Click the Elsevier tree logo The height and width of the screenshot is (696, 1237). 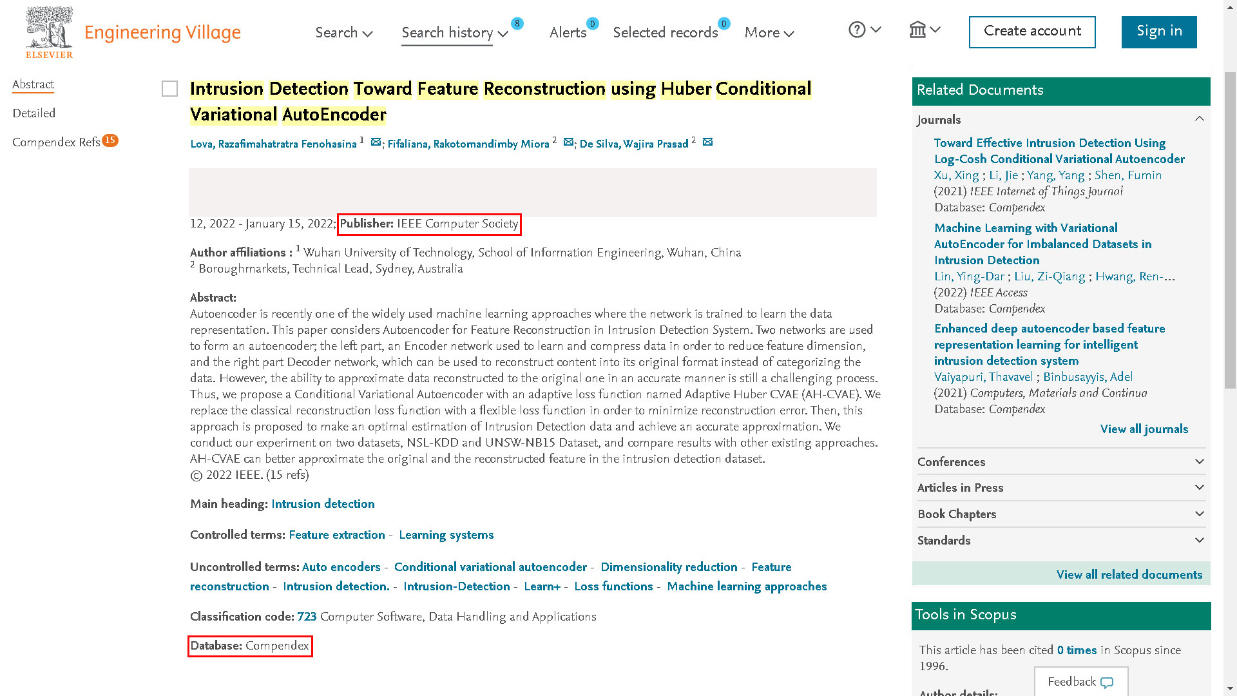[49, 32]
